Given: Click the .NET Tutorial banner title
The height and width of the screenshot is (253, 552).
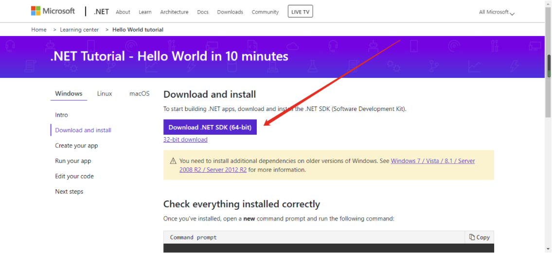Looking at the screenshot, I should coord(169,56).
